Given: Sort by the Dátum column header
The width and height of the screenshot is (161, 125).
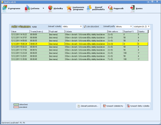Looking at the screenshot, I should [x=20, y=31].
